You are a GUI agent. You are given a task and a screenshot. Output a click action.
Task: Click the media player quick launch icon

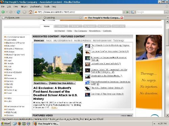tap(28, 124)
